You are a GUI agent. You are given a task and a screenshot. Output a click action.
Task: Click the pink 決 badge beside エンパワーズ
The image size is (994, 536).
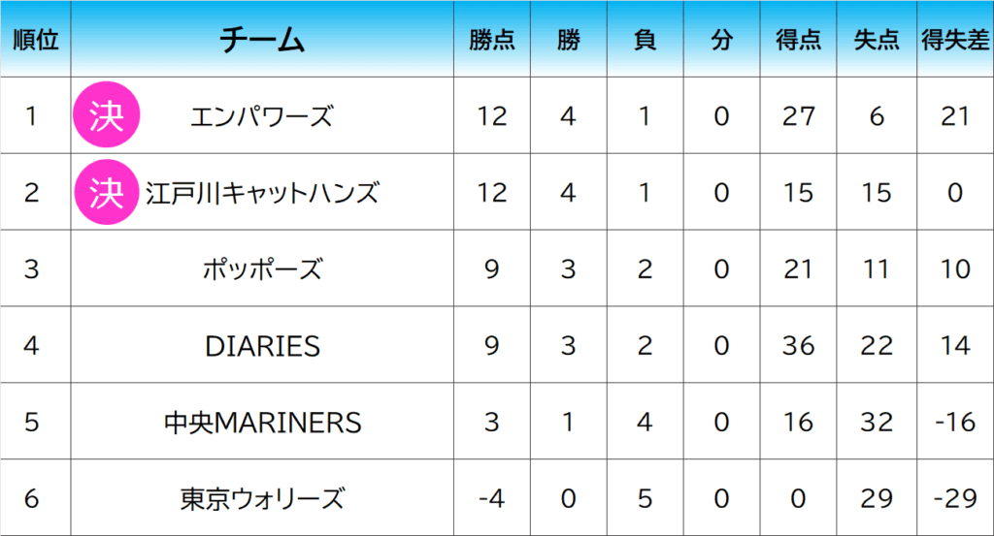(107, 115)
